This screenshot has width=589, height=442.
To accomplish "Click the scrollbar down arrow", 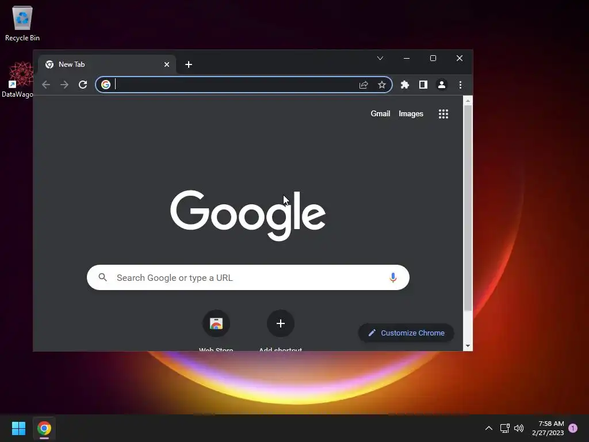I will coord(468,346).
